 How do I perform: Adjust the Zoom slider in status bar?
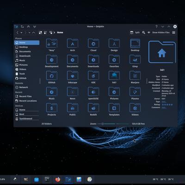[114, 124]
